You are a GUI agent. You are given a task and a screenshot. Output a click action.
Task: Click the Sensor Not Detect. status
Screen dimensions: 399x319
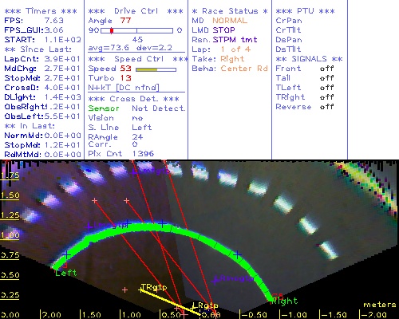point(136,108)
